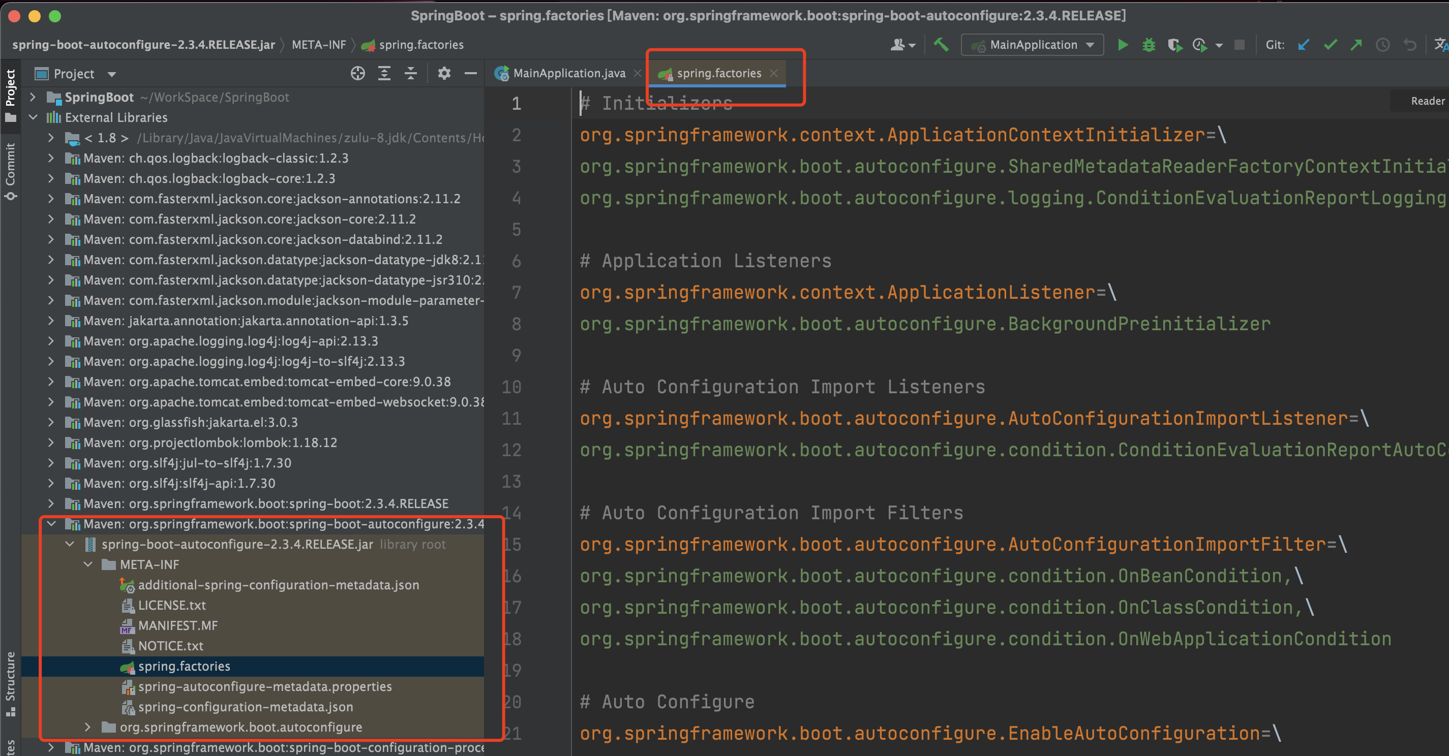Expand Maven lombok:1.18.12 library

pyautogui.click(x=51, y=443)
